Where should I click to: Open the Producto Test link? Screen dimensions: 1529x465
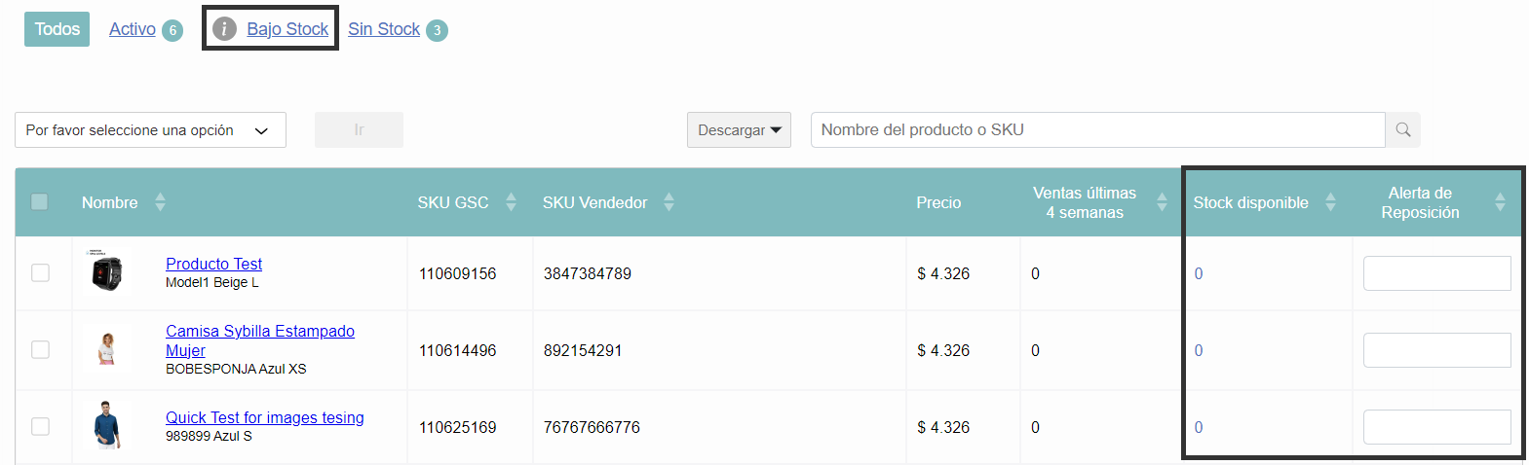pyautogui.click(x=213, y=264)
